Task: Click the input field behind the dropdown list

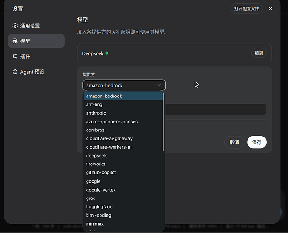Action: 215,109
